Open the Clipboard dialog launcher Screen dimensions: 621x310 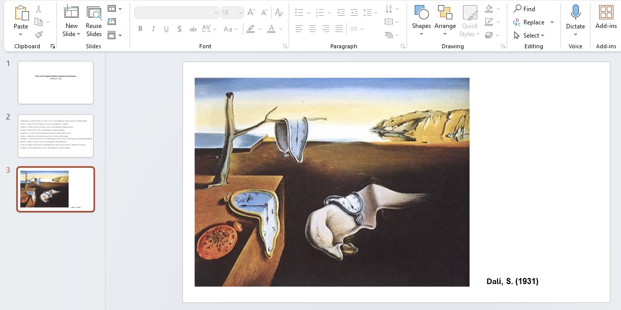point(53,46)
